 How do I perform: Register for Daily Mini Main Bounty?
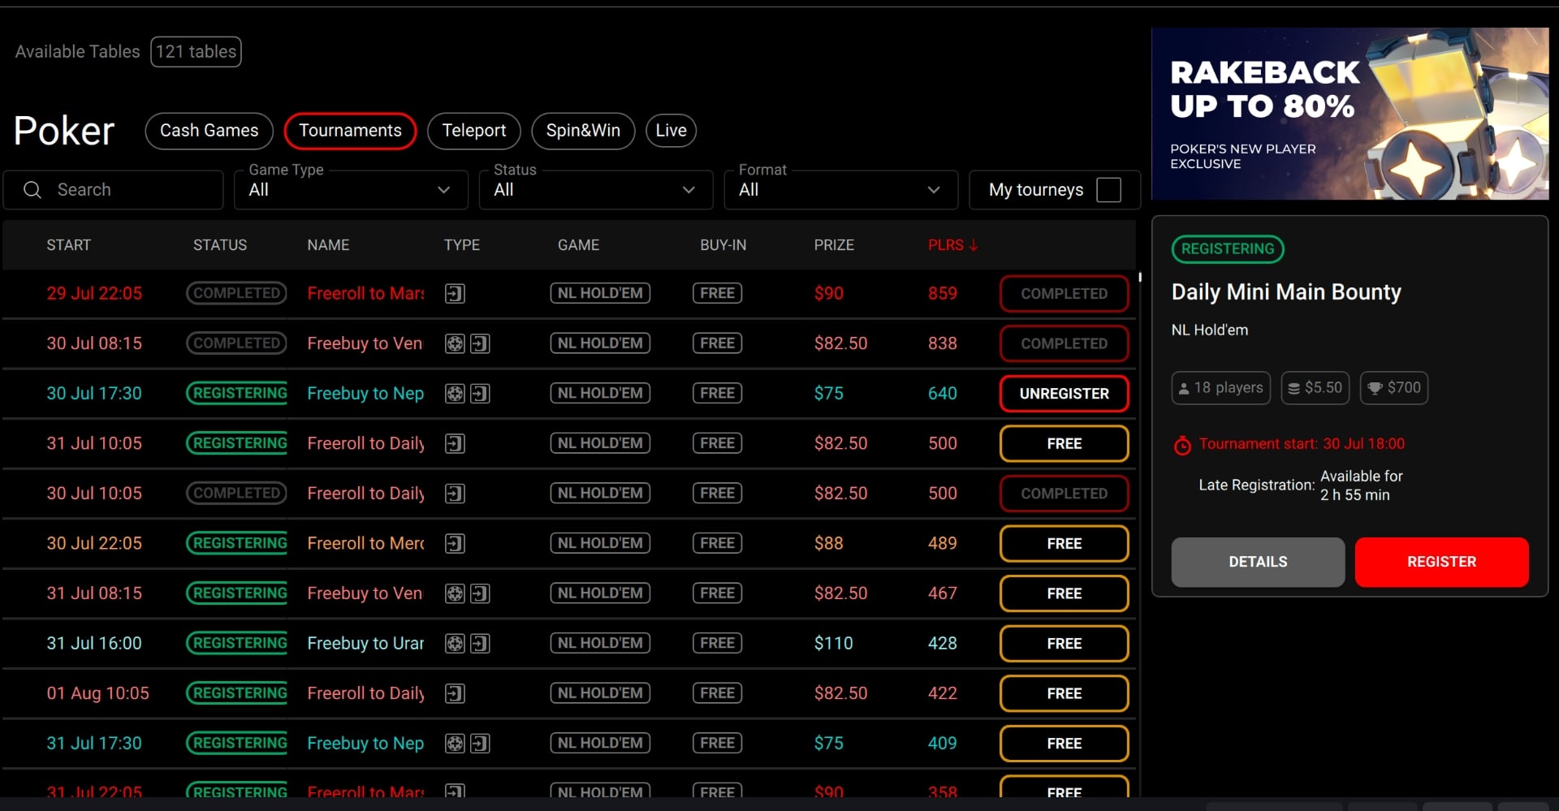tap(1441, 562)
